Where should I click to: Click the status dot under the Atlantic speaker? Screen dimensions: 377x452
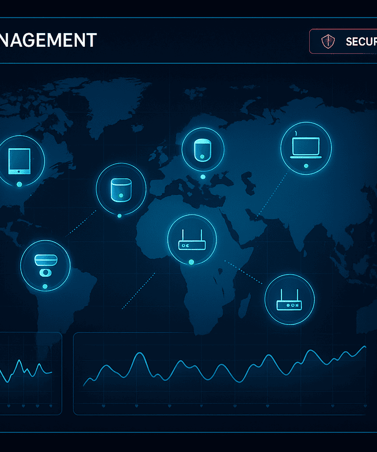click(x=120, y=216)
